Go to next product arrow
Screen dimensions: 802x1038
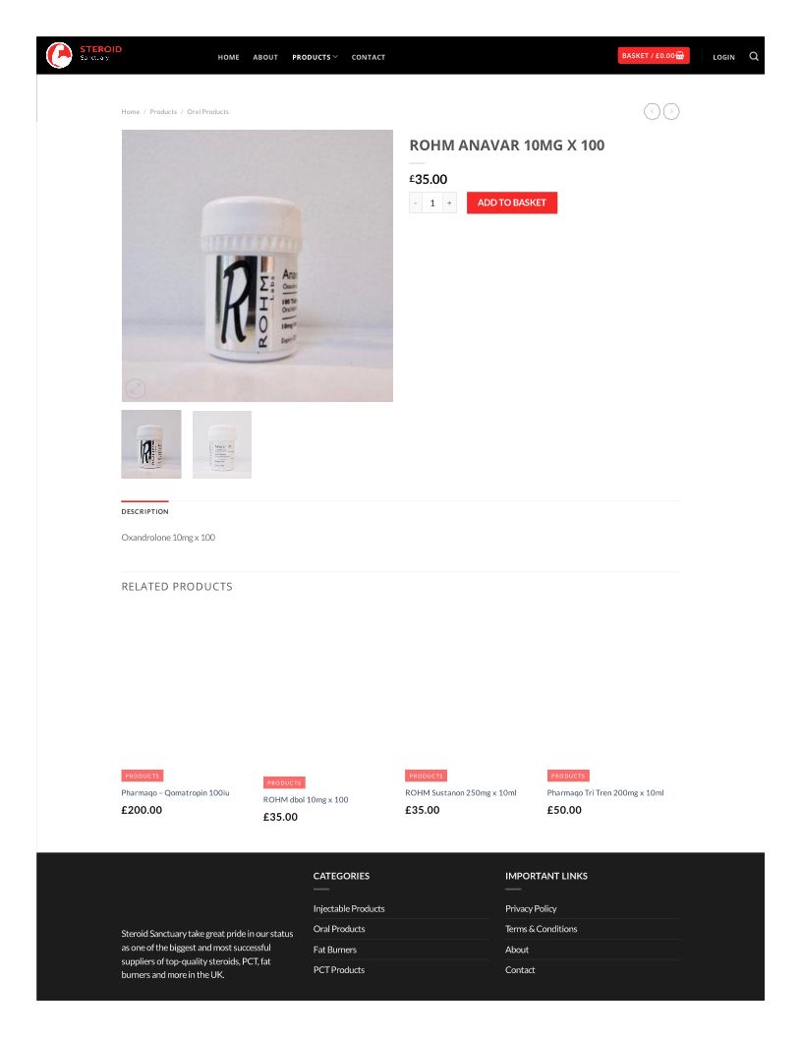671,111
